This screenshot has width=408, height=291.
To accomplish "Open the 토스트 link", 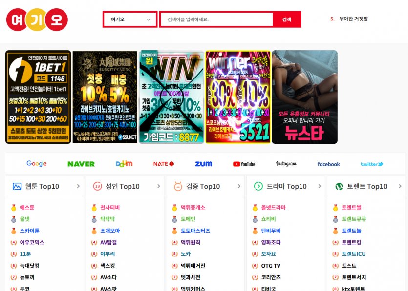I will 349,266.
